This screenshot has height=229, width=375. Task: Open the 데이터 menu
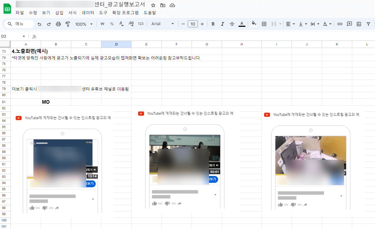(88, 12)
